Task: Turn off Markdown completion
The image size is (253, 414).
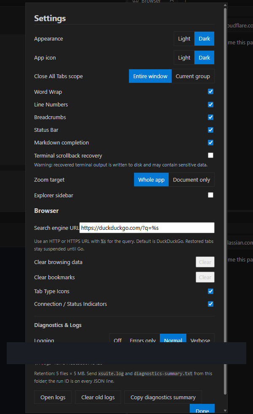Action: click(210, 143)
